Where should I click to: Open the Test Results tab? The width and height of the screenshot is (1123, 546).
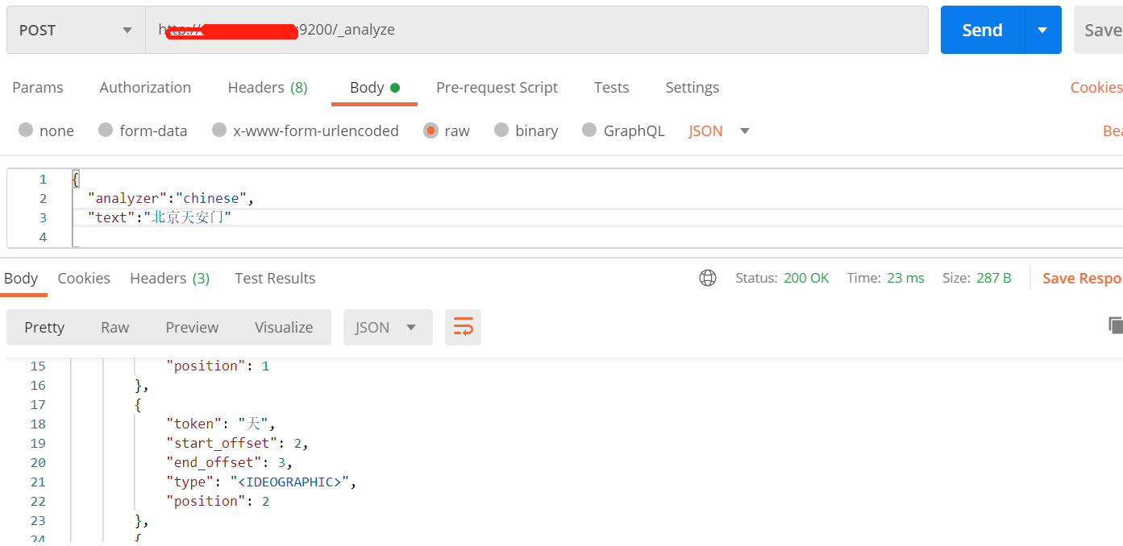point(275,278)
